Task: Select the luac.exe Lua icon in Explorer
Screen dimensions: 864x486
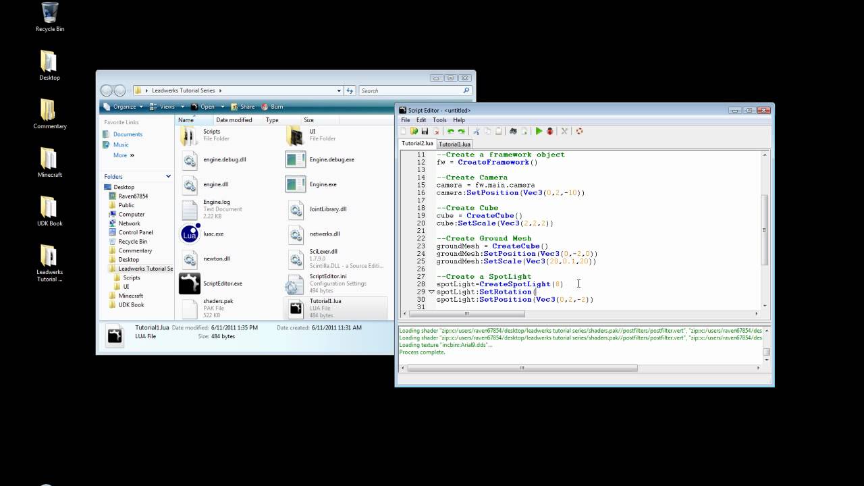Action: coord(190,234)
